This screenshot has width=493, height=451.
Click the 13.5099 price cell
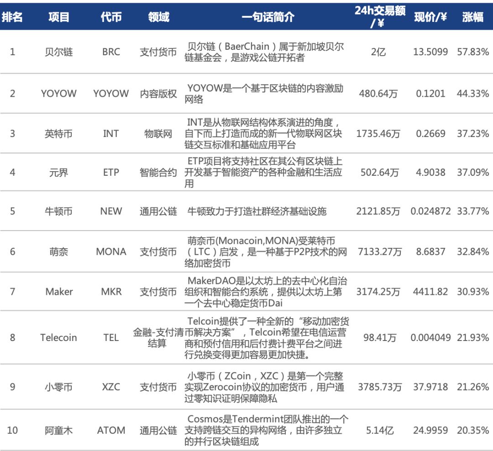(430, 52)
